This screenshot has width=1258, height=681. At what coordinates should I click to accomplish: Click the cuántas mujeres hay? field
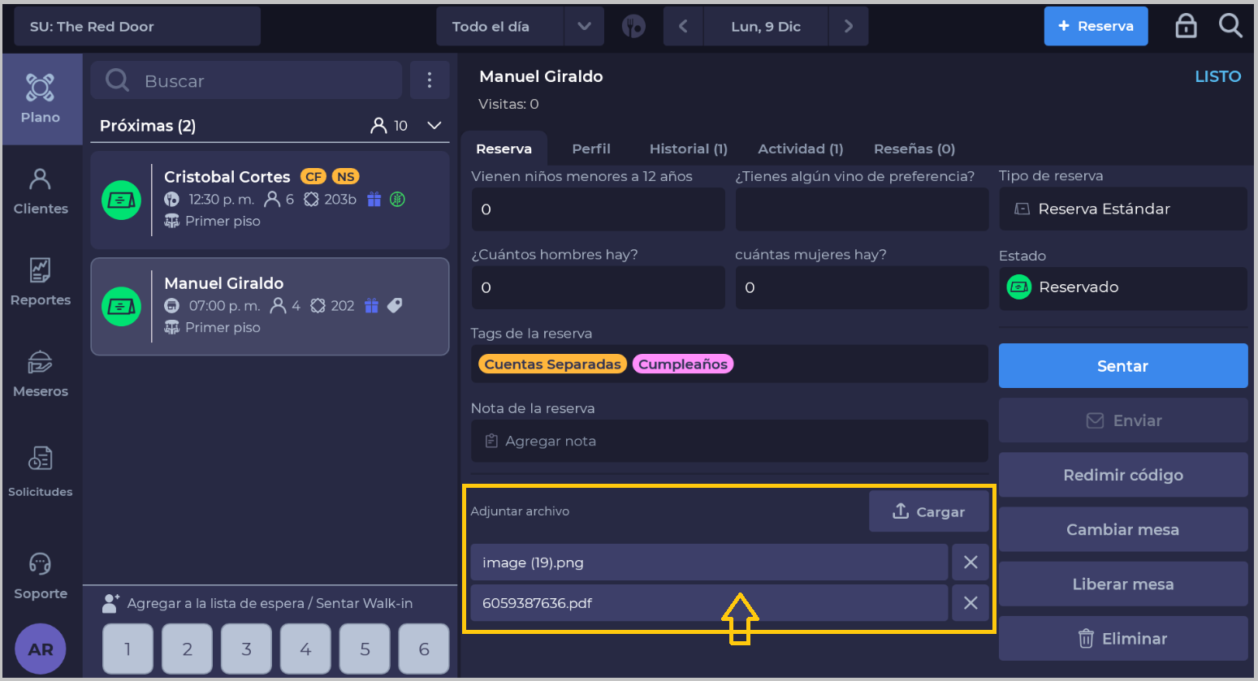862,287
